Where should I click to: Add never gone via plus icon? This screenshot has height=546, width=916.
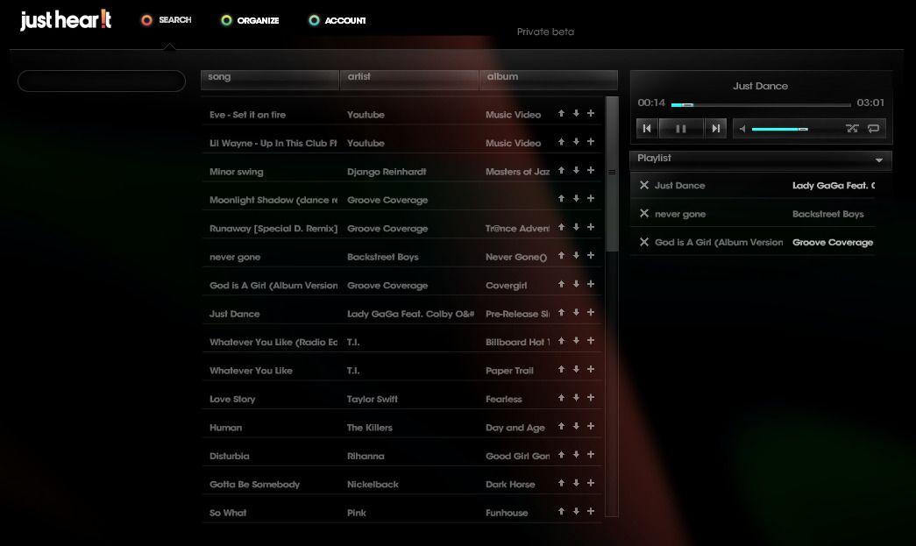[591, 256]
